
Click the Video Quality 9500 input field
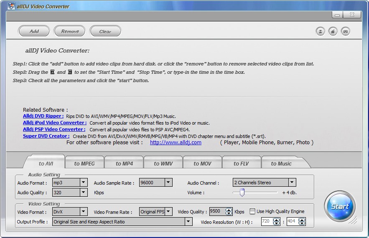coord(217,211)
